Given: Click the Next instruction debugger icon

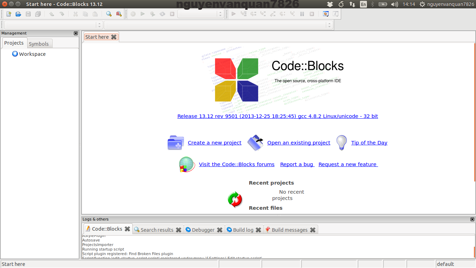Looking at the screenshot, I should tap(282, 14).
